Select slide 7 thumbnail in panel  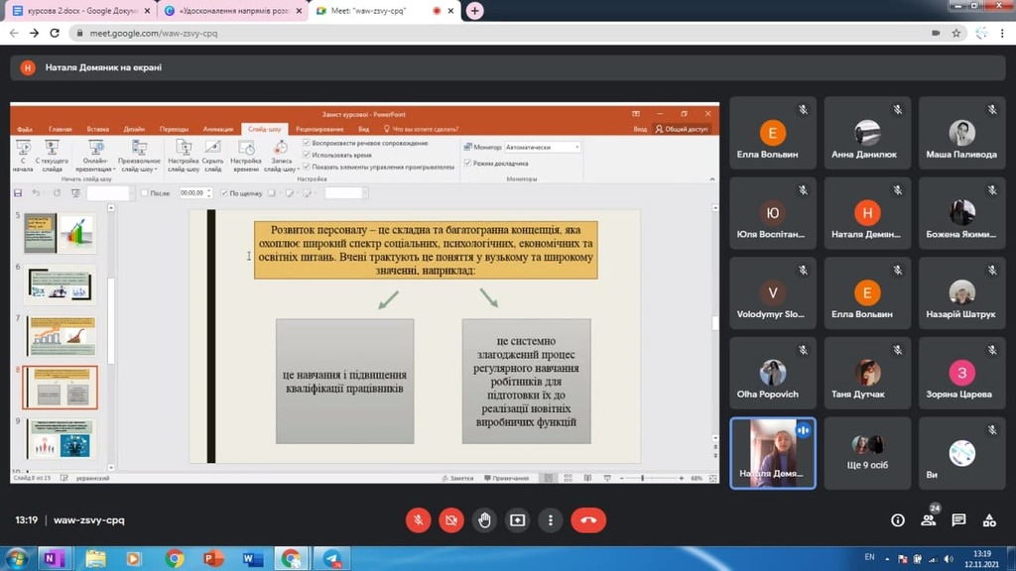[61, 335]
